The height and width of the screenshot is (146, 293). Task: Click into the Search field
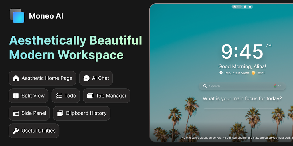242,86
